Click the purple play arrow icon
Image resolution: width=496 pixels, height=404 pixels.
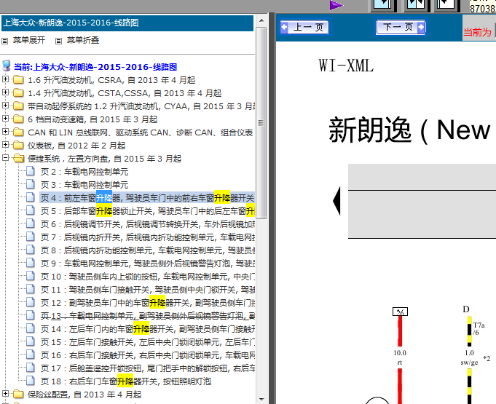point(336,5)
